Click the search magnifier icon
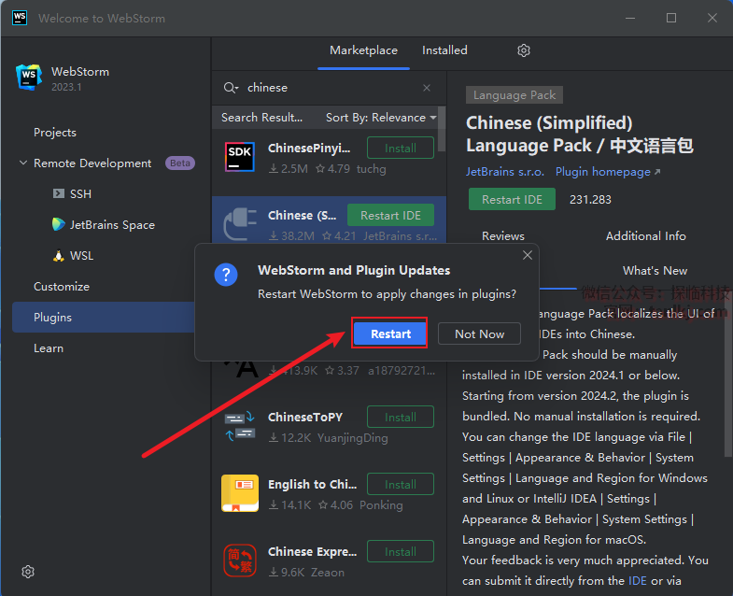 pos(229,88)
